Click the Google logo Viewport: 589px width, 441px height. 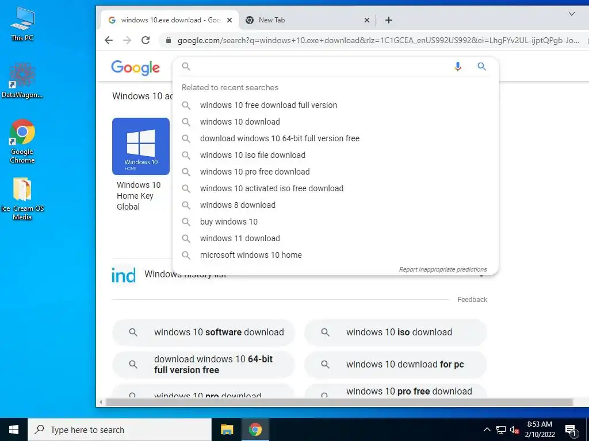136,68
